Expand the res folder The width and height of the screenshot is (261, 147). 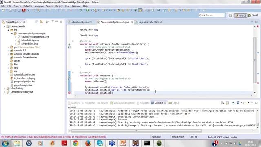[x=8, y=71]
